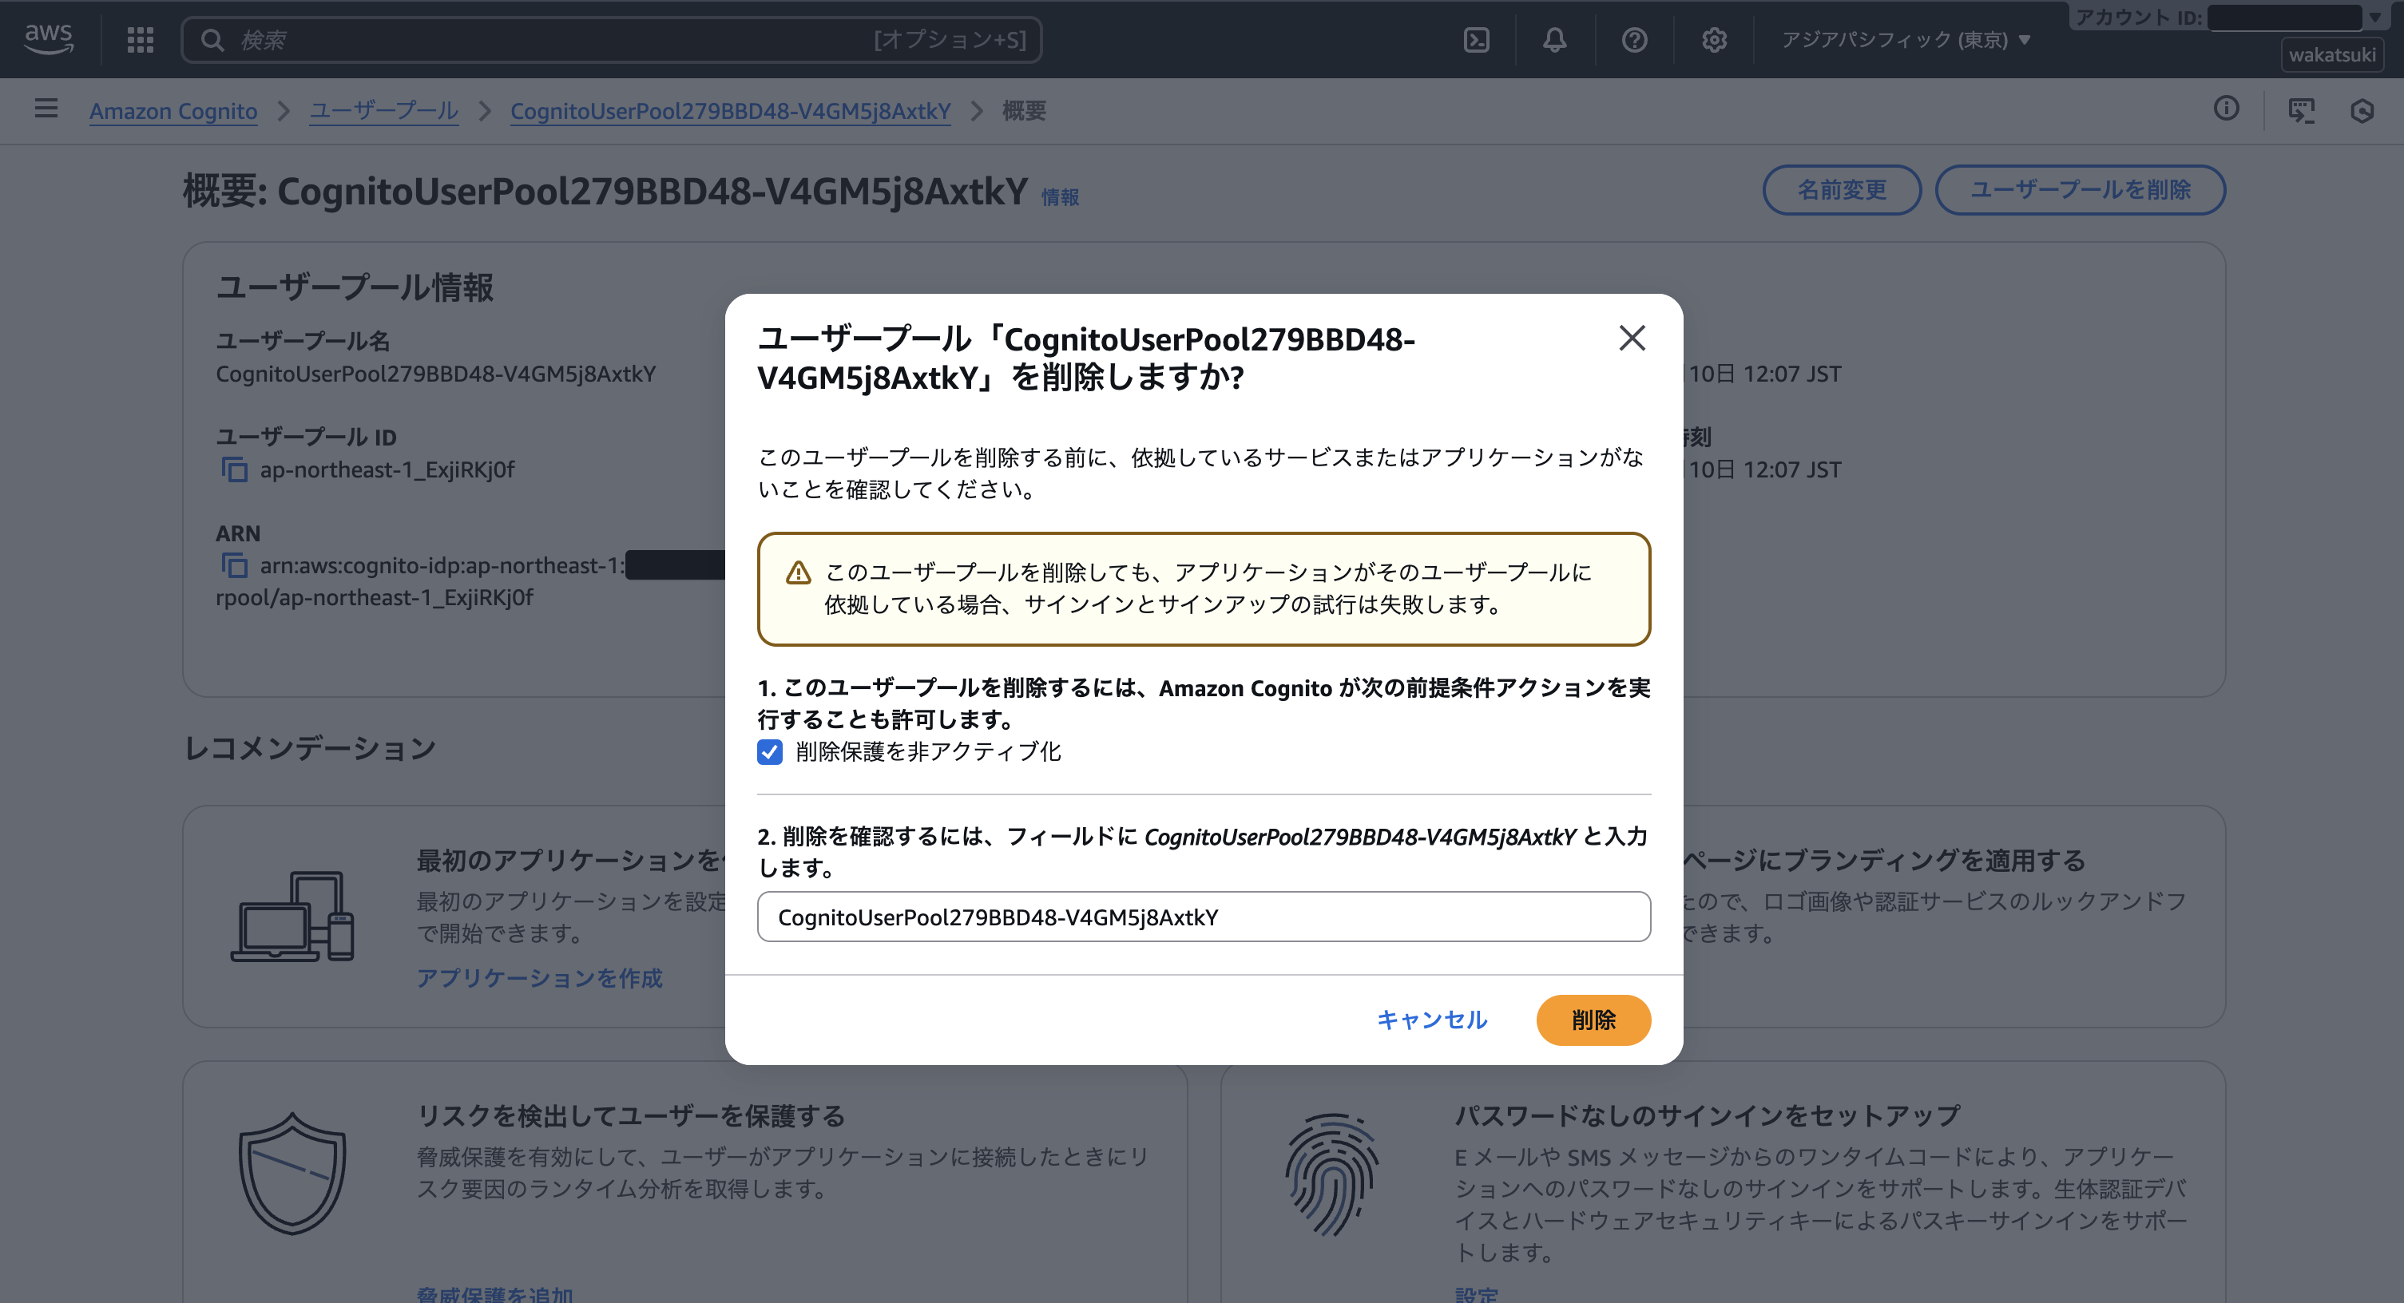The width and height of the screenshot is (2404, 1303).
Task: Launch CloudShell terminal icon
Action: [x=1477, y=39]
